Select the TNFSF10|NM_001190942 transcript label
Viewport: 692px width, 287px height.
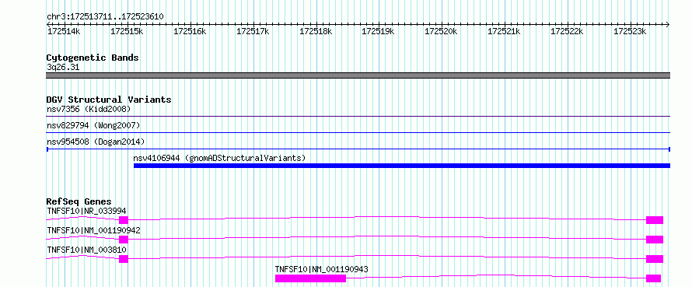93,230
